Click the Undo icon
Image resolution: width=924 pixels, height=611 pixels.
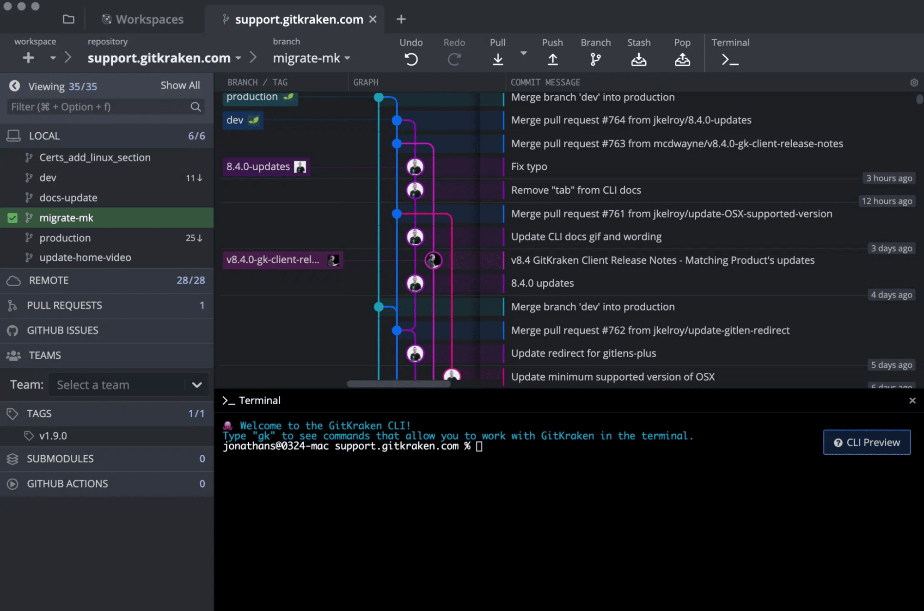[x=410, y=58]
